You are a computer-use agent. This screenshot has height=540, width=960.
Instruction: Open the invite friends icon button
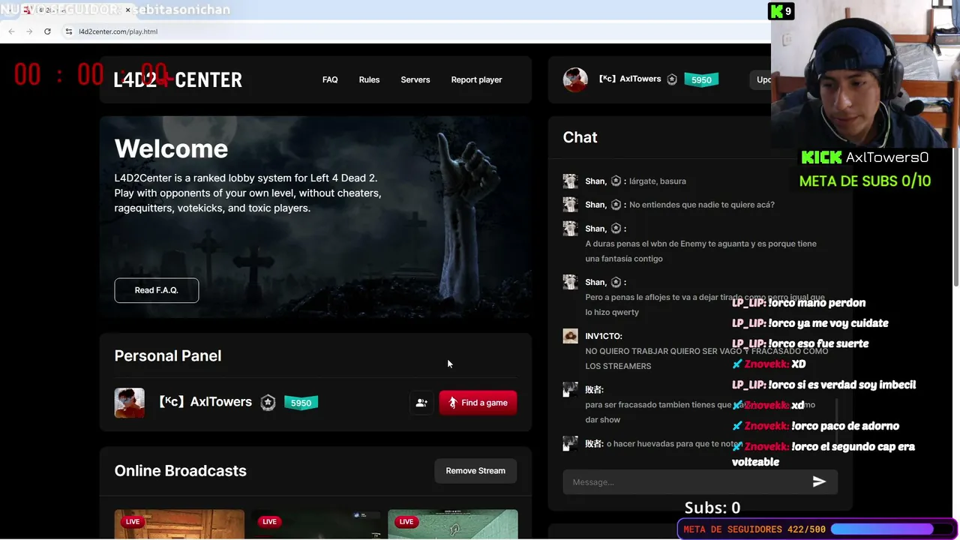[421, 403]
